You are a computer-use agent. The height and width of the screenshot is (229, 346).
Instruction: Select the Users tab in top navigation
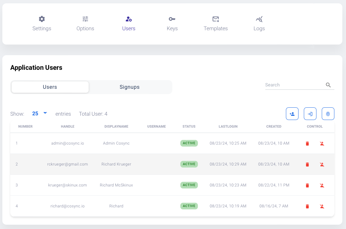(129, 24)
